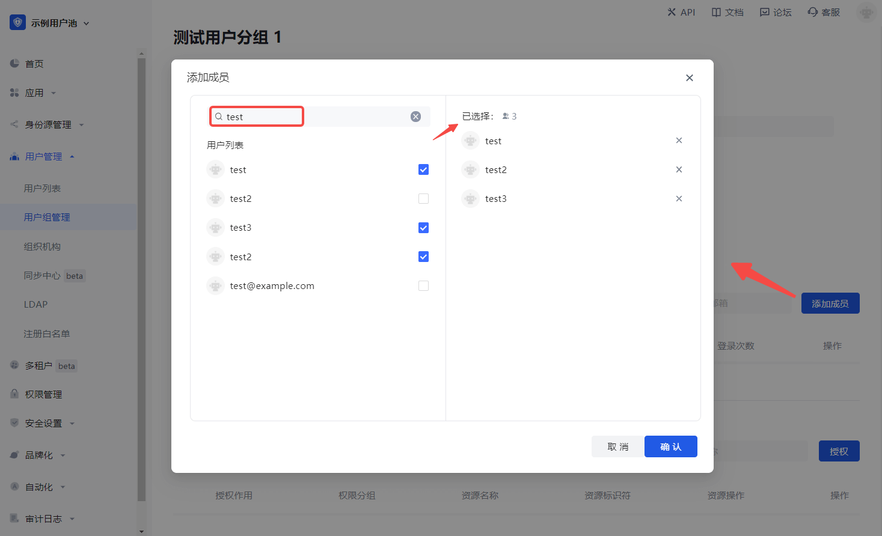882x536 pixels.
Task: Open 组织机构 in the sidebar
Action: click(x=42, y=247)
